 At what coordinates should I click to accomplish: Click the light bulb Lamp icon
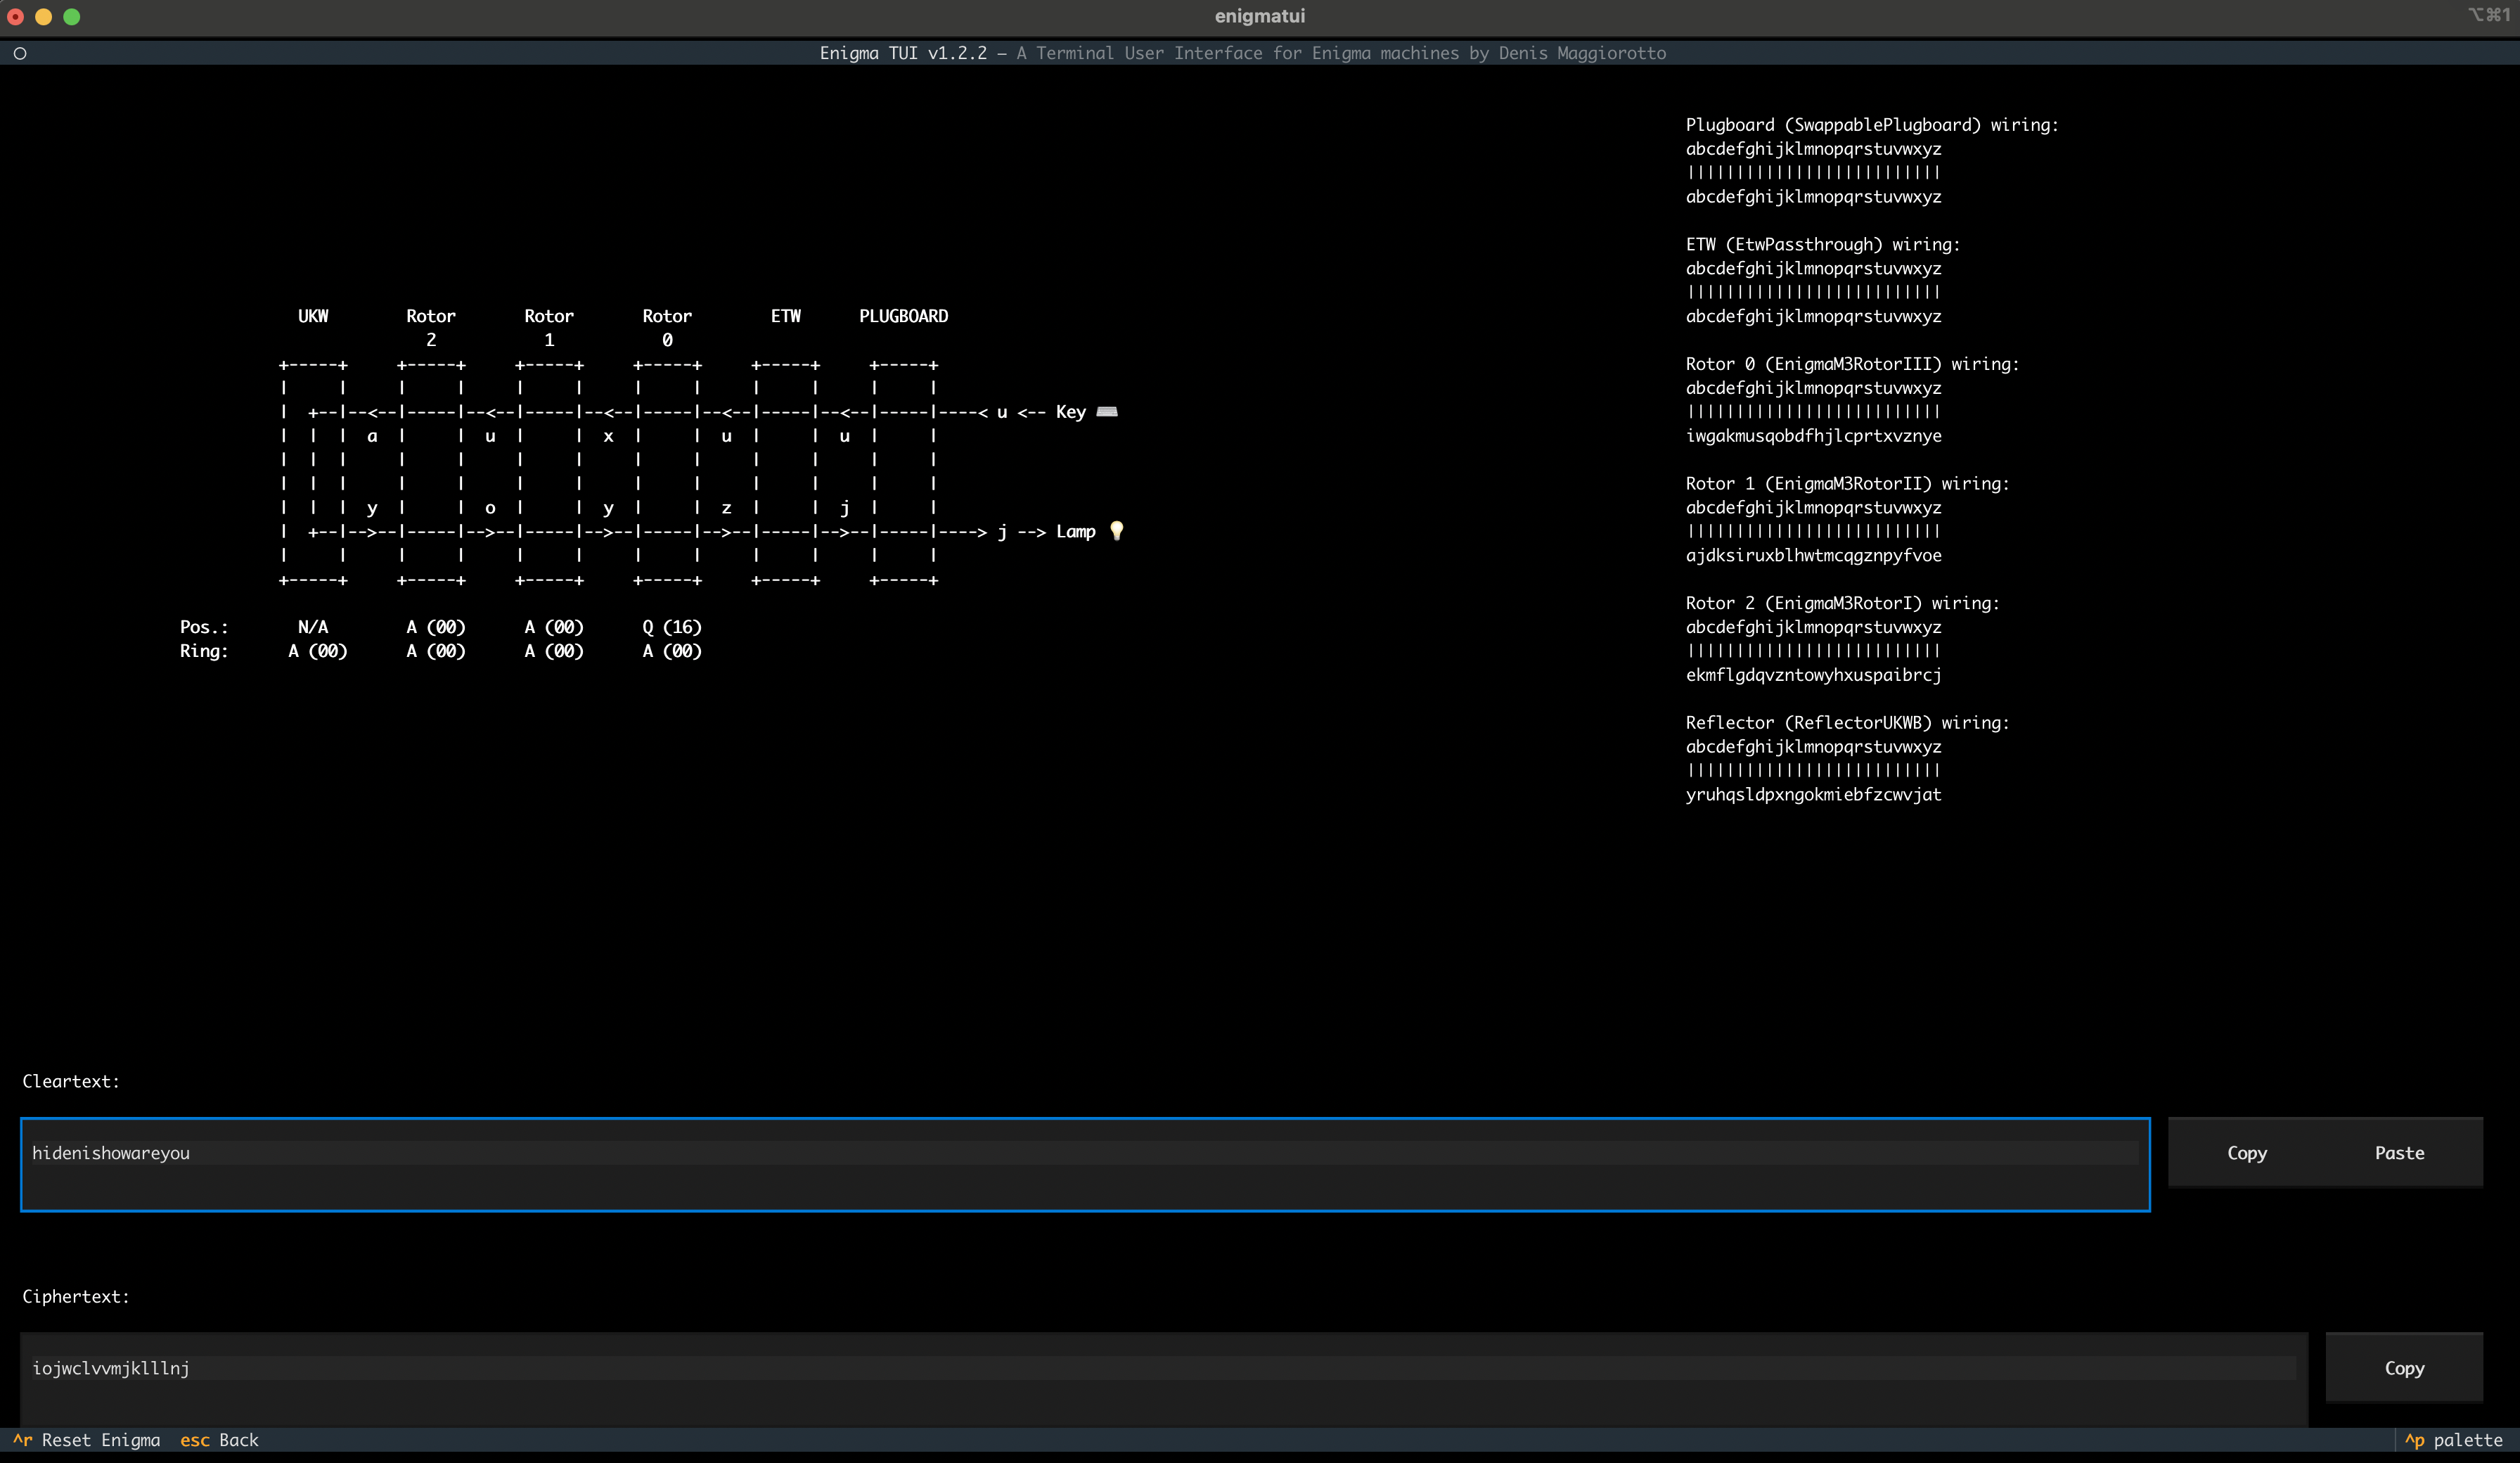point(1117,531)
